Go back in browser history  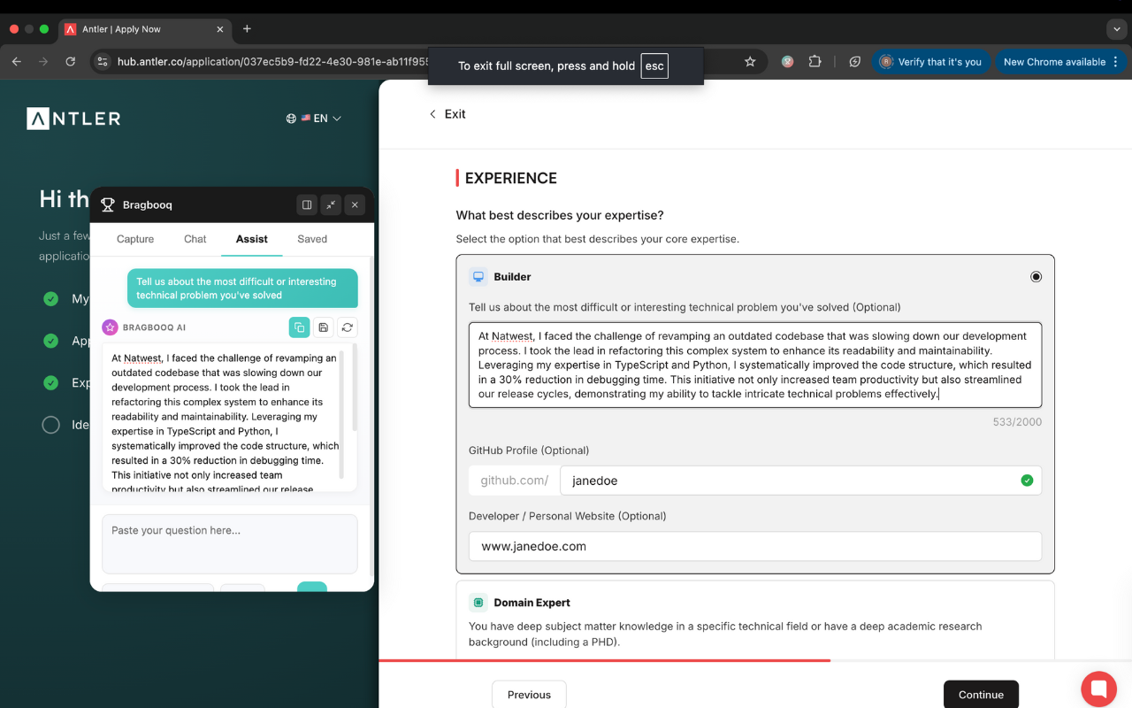[17, 62]
